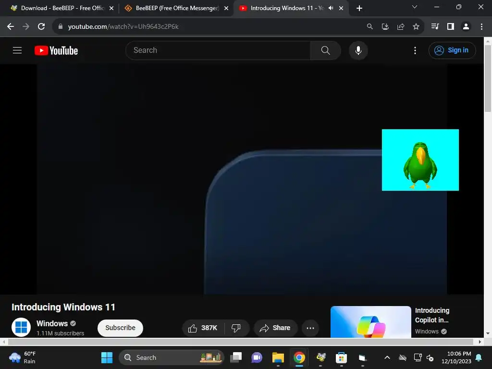Click the YouTube search magnifier button
The image size is (492, 369).
tap(325, 50)
